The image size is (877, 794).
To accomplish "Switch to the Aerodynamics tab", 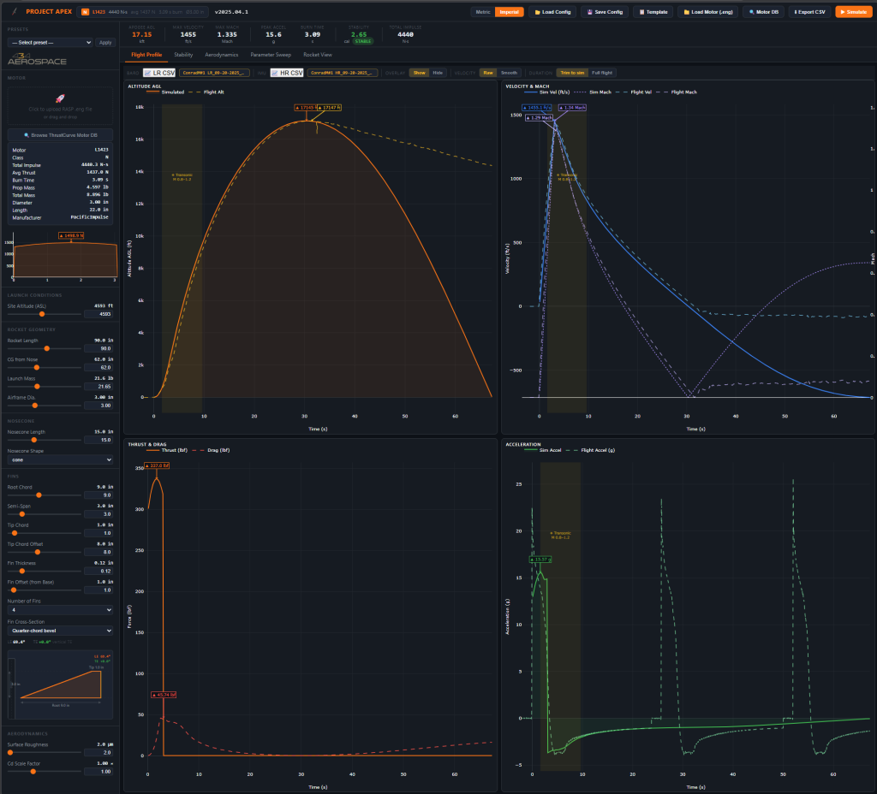I will pos(222,55).
